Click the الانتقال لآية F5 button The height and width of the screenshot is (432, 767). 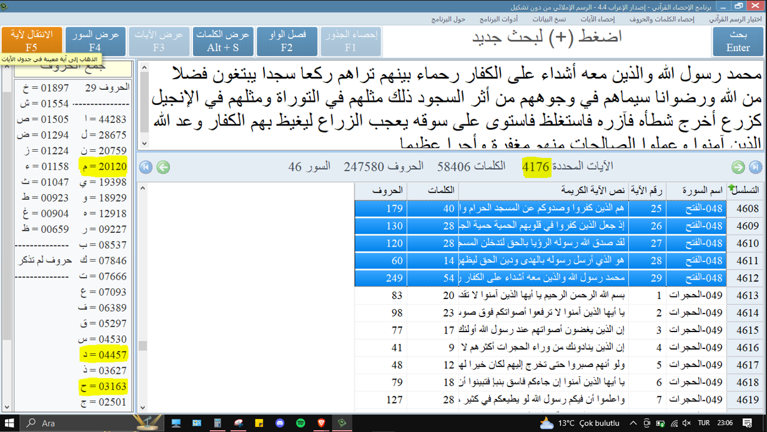pos(32,41)
